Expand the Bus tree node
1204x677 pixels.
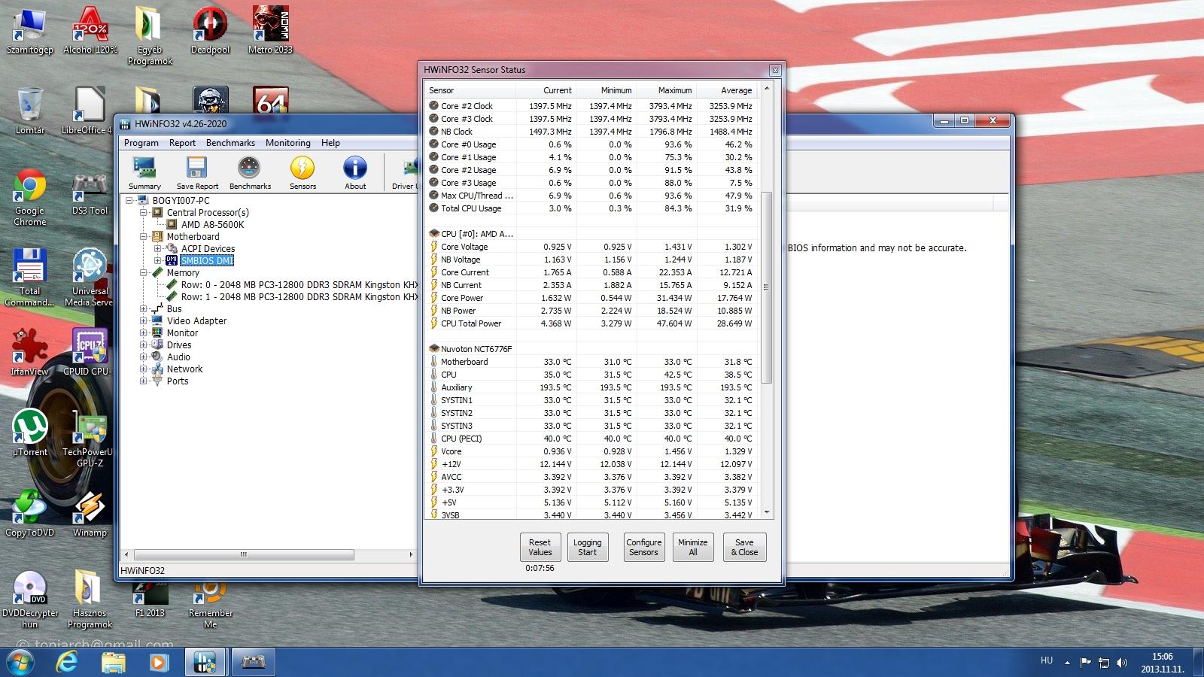[143, 309]
